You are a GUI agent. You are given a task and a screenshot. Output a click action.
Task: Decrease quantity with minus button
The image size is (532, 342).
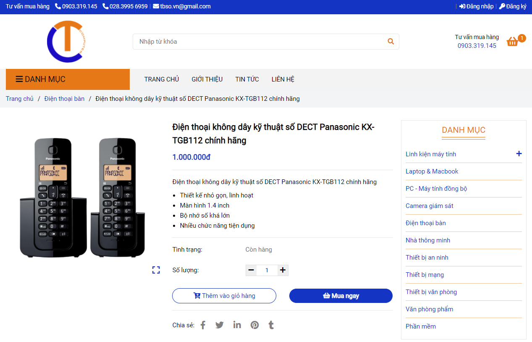point(251,270)
